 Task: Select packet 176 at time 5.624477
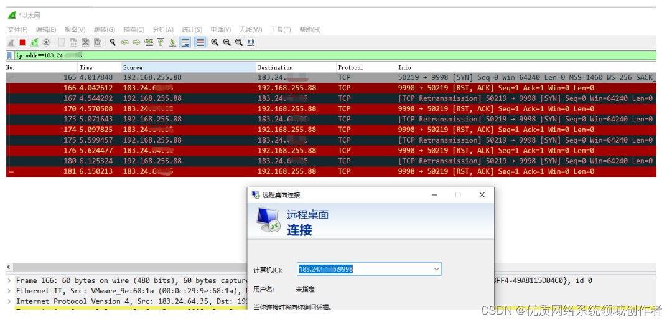[x=331, y=151]
